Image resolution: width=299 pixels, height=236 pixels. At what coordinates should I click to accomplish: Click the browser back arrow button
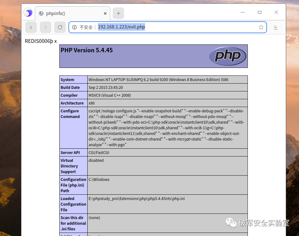pos(31,27)
